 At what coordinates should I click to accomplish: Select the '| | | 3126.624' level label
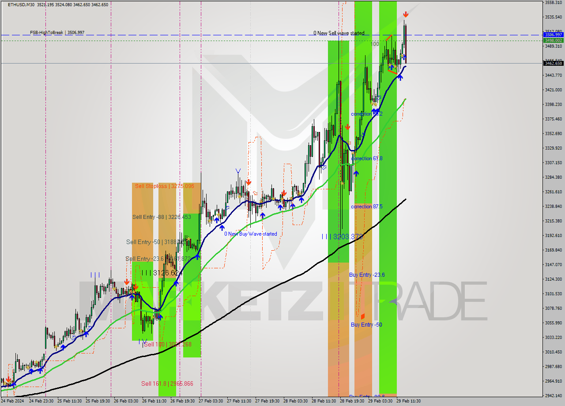(x=162, y=273)
